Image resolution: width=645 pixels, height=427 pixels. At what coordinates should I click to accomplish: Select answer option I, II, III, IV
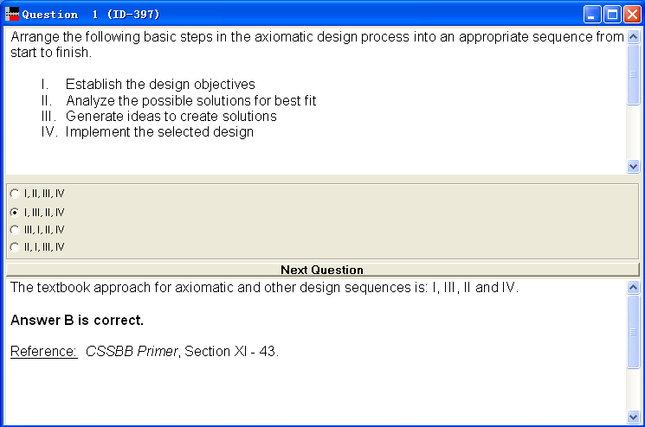14,194
